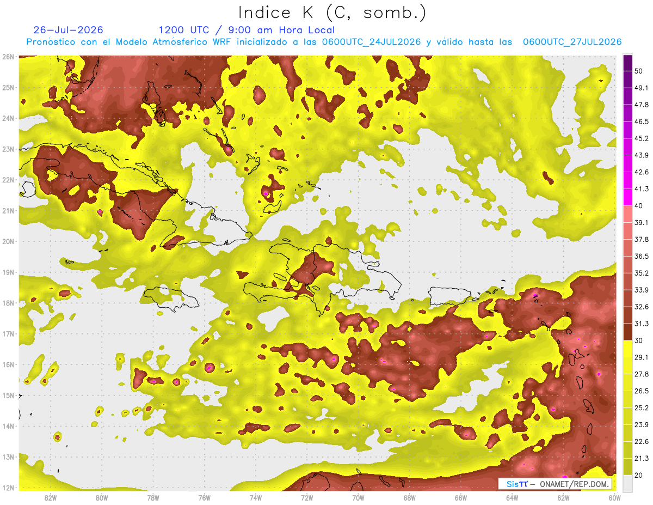
Task: Select the 19N latitude axis label
Action: (x=8, y=272)
